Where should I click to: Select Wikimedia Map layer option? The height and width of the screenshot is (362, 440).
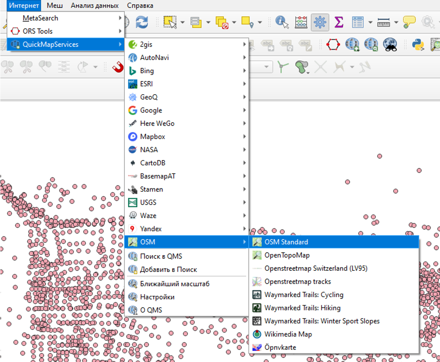(288, 334)
